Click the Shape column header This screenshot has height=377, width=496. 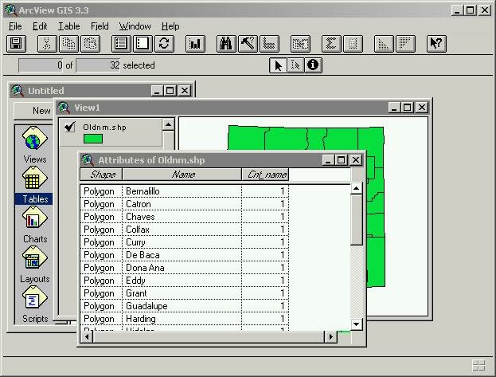click(101, 175)
